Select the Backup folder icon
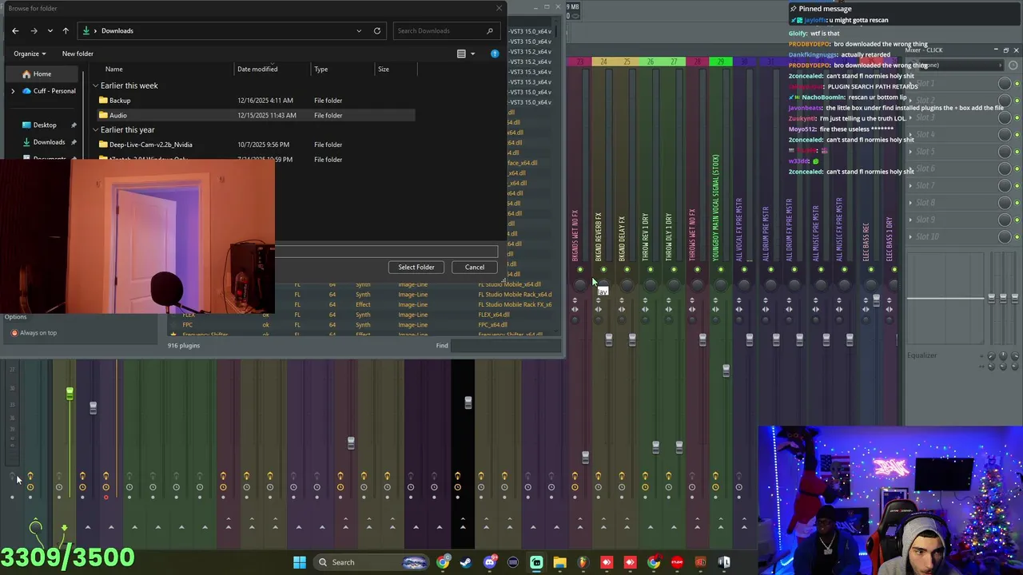Viewport: 1023px width, 575px height. [103, 101]
